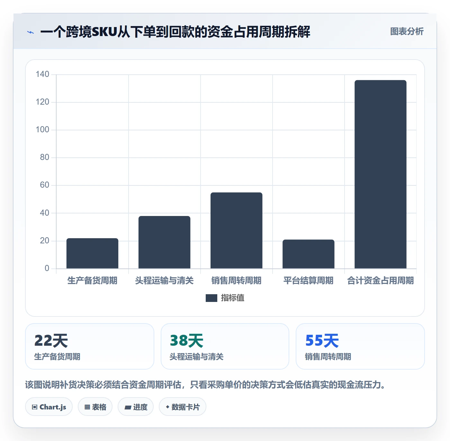Click the 图表分析 label in the header
This screenshot has height=441, width=450.
[x=407, y=32]
